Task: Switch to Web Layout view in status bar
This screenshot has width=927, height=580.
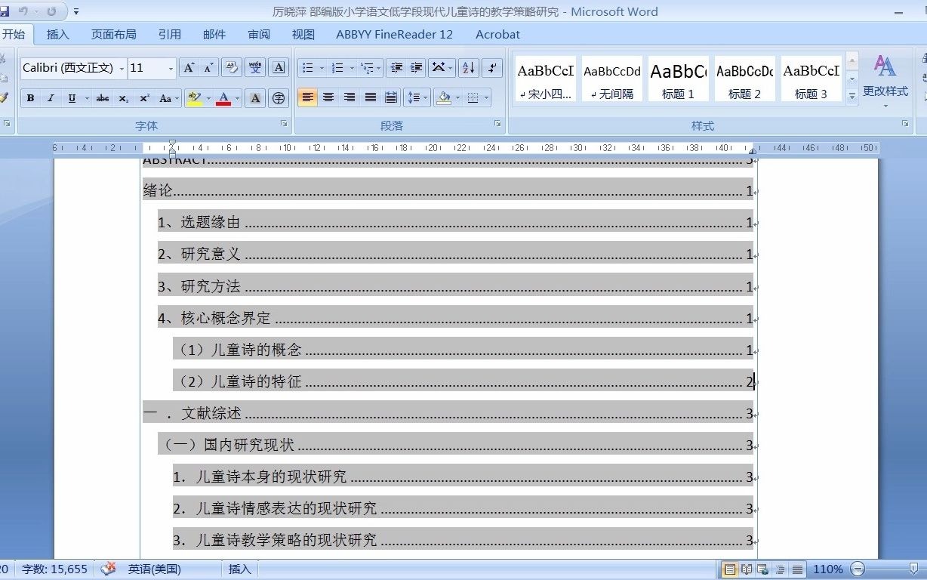Action: click(762, 569)
